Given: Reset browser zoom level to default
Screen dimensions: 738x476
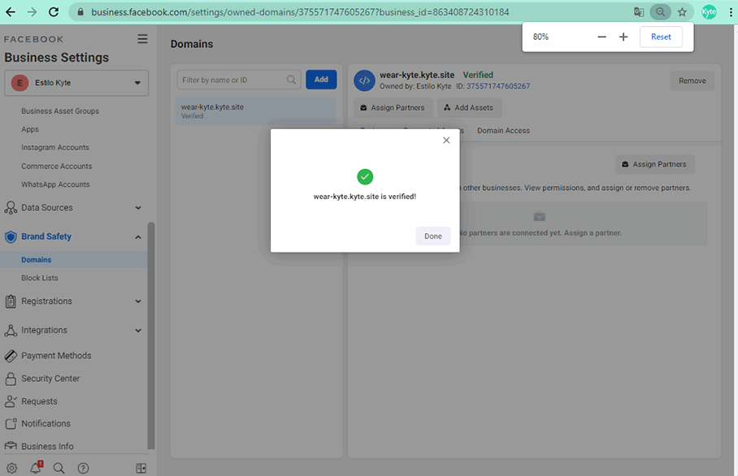Looking at the screenshot, I should click(661, 37).
